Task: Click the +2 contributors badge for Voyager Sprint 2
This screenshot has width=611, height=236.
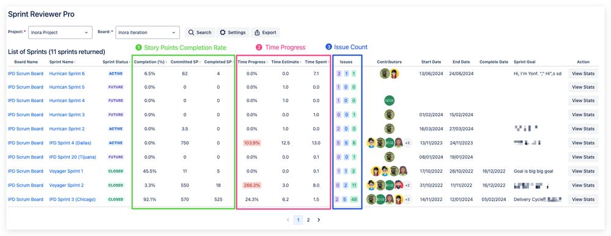Action: click(407, 185)
